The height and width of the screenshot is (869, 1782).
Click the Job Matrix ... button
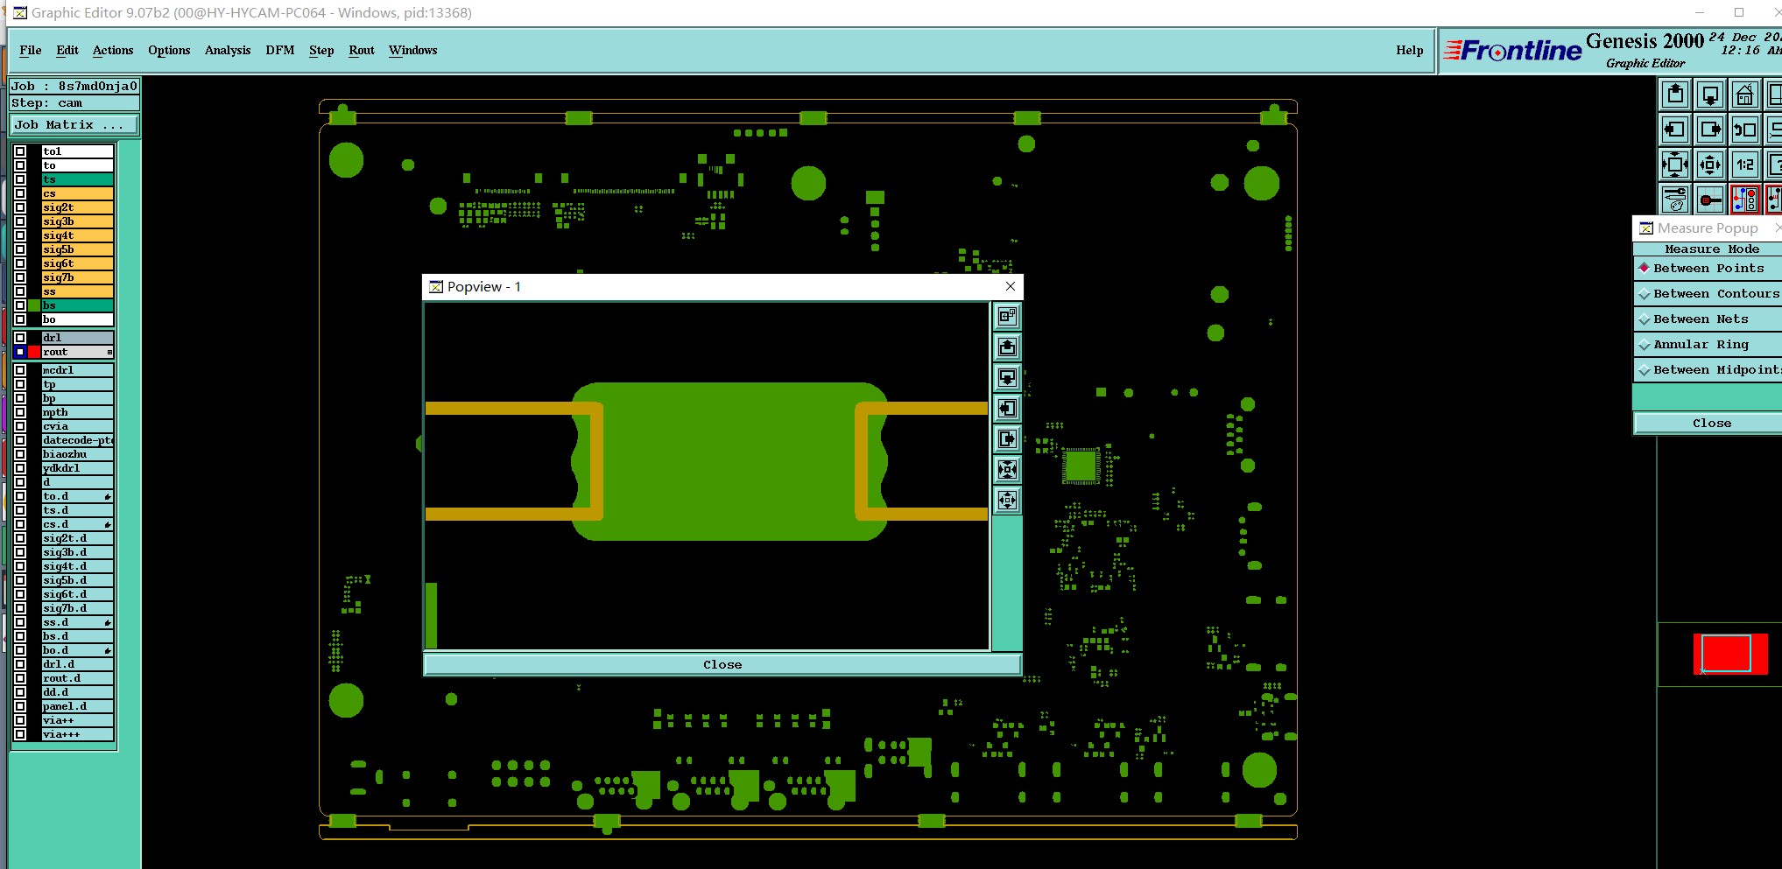pos(74,125)
